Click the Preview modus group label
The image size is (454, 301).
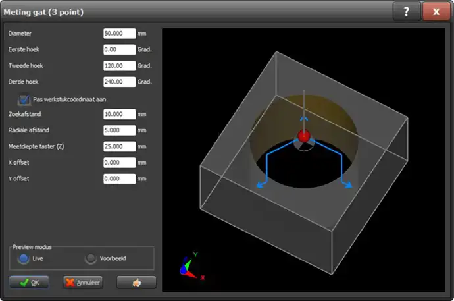tap(32, 247)
